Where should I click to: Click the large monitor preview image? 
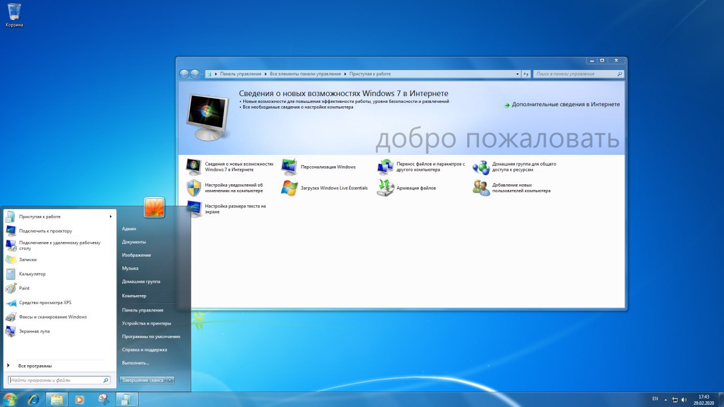(208, 117)
